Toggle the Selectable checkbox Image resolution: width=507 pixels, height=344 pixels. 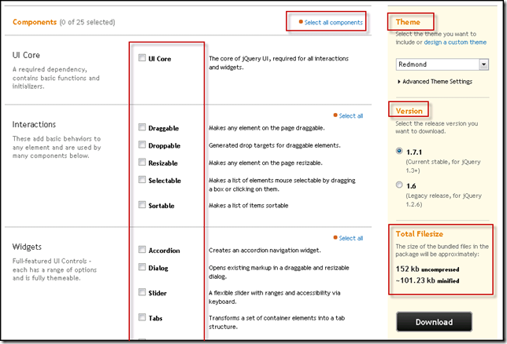point(142,181)
